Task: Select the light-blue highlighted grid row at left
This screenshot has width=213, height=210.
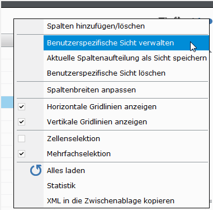Action: point(7,102)
